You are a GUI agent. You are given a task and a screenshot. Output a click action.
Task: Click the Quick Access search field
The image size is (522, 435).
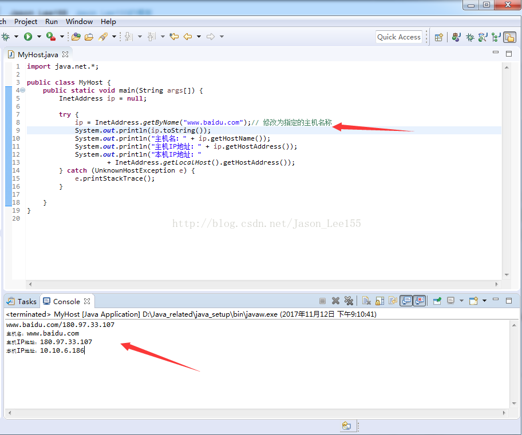(x=398, y=37)
